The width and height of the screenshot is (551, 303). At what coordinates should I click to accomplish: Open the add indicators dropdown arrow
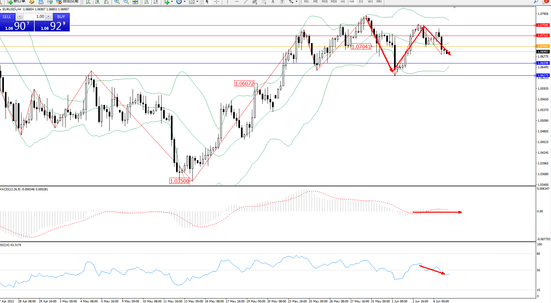pos(172,2)
